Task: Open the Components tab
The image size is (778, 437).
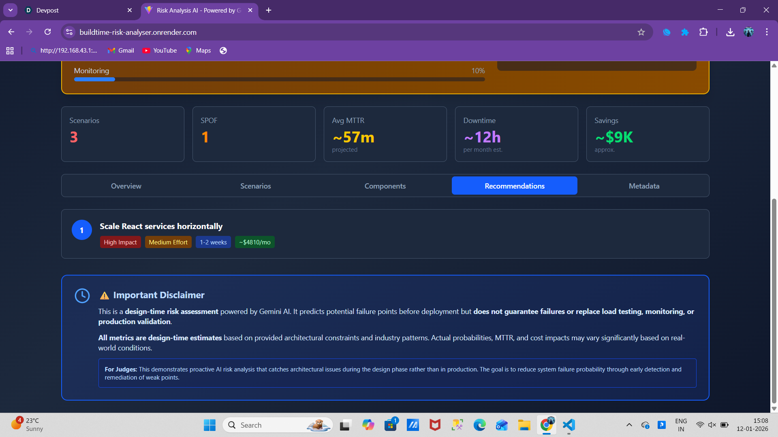Action: pyautogui.click(x=385, y=186)
